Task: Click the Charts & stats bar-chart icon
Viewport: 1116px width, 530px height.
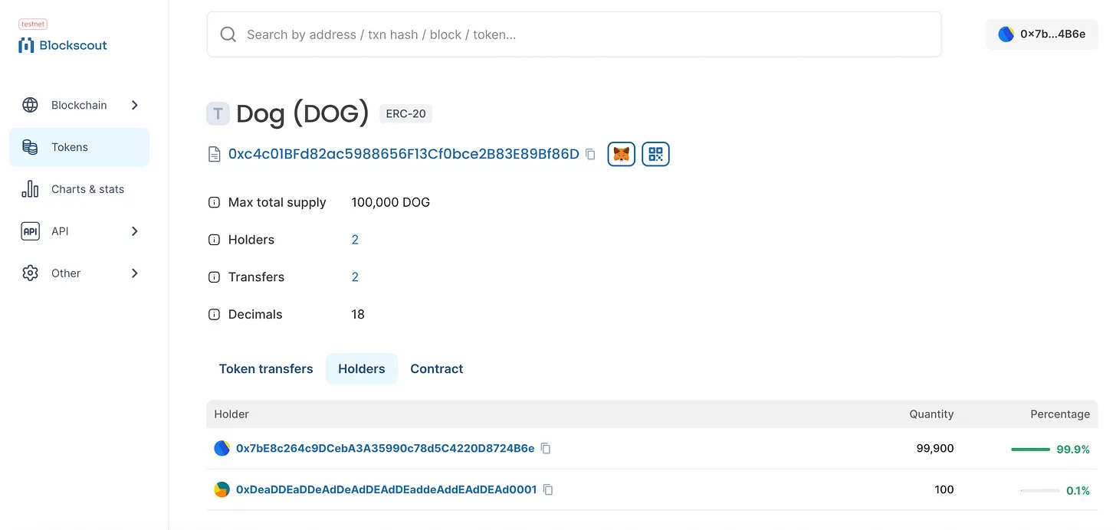Action: click(x=30, y=189)
